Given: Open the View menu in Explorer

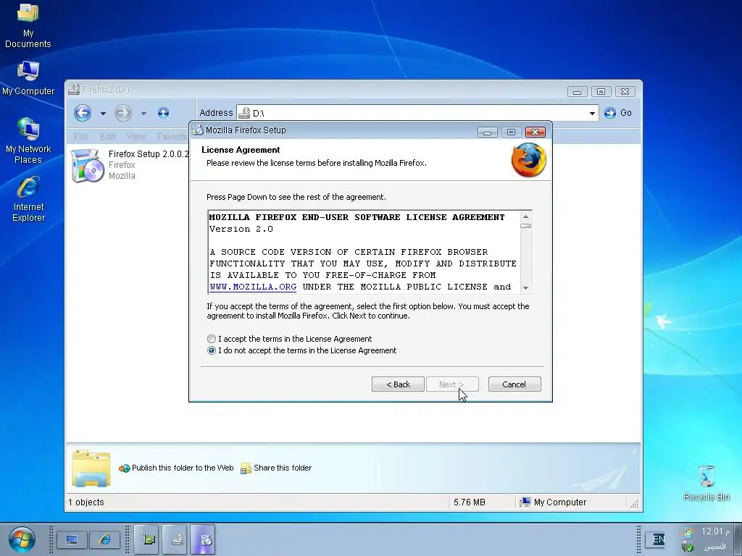Looking at the screenshot, I should [x=136, y=137].
